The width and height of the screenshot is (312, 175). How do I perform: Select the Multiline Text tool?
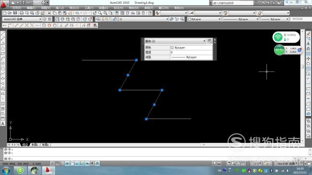coord(3,124)
